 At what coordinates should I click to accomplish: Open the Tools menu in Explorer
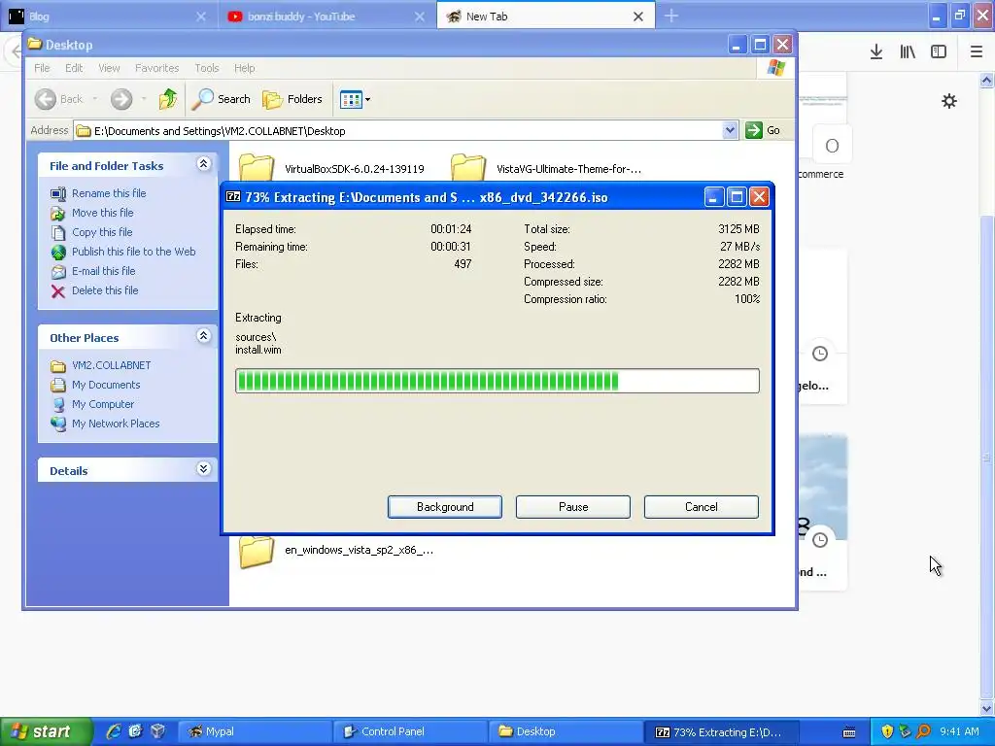click(x=206, y=68)
